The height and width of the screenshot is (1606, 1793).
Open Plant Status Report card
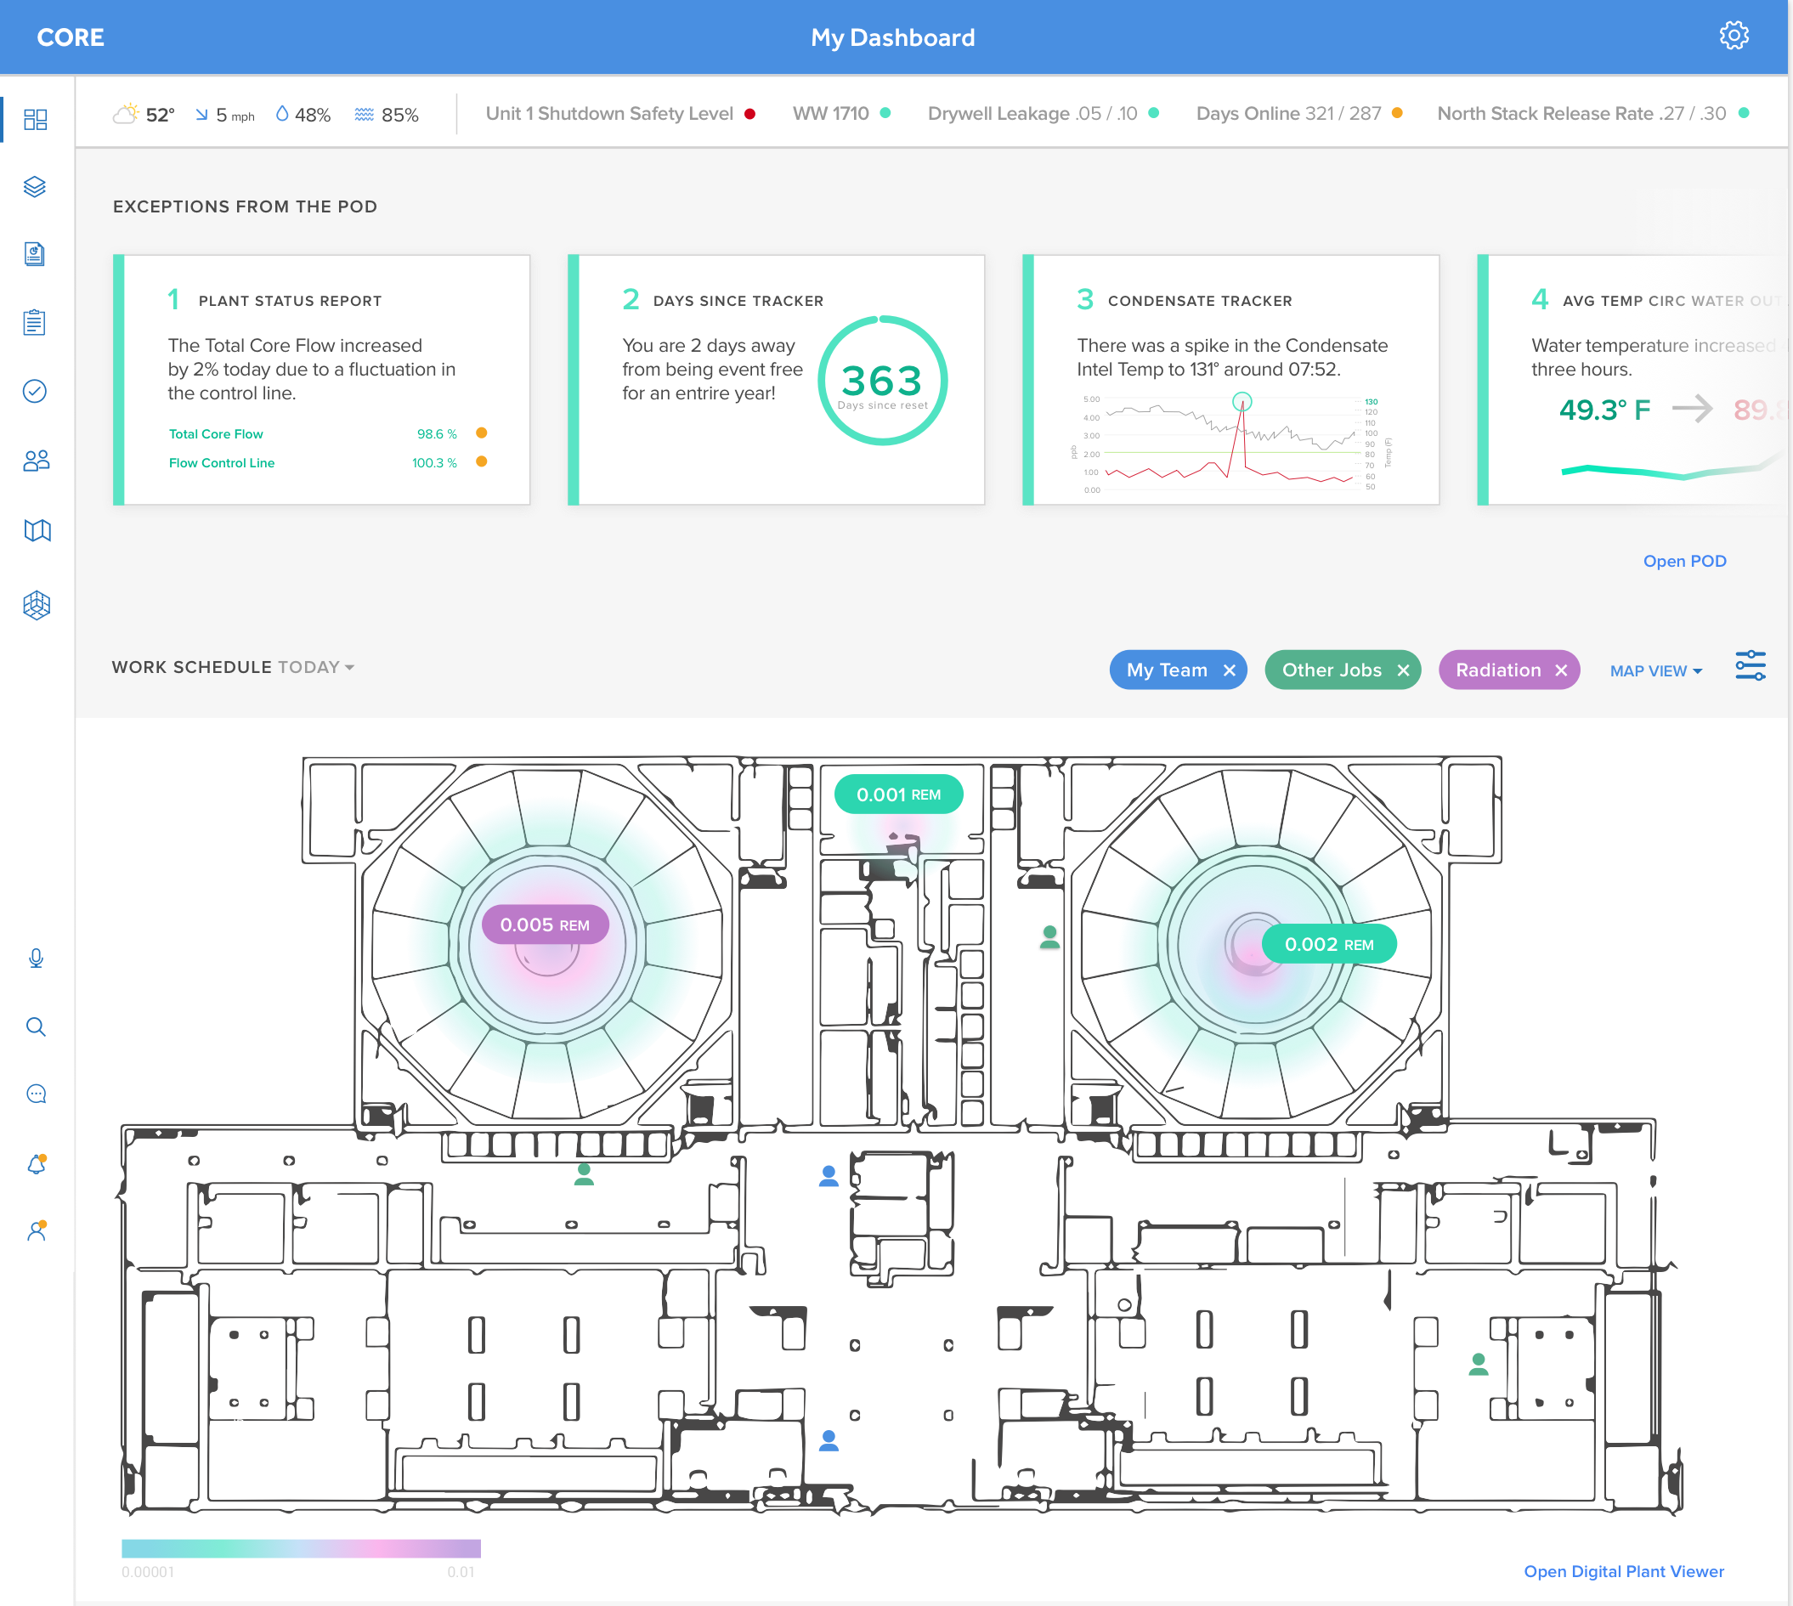[321, 380]
